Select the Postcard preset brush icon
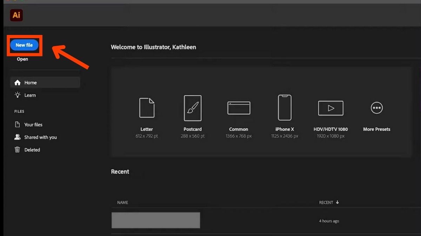The height and width of the screenshot is (236, 421). pyautogui.click(x=193, y=108)
